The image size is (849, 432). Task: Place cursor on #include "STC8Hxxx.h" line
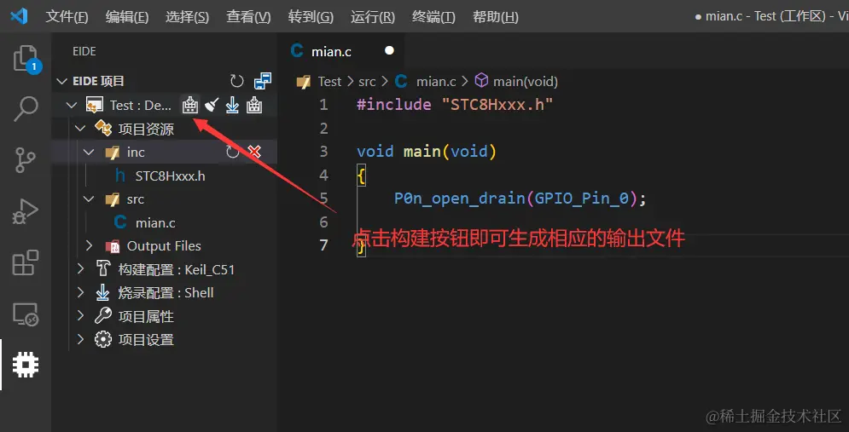pos(455,104)
